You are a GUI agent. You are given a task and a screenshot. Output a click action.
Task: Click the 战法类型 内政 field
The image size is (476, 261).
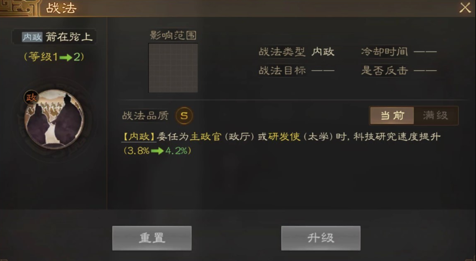point(297,52)
